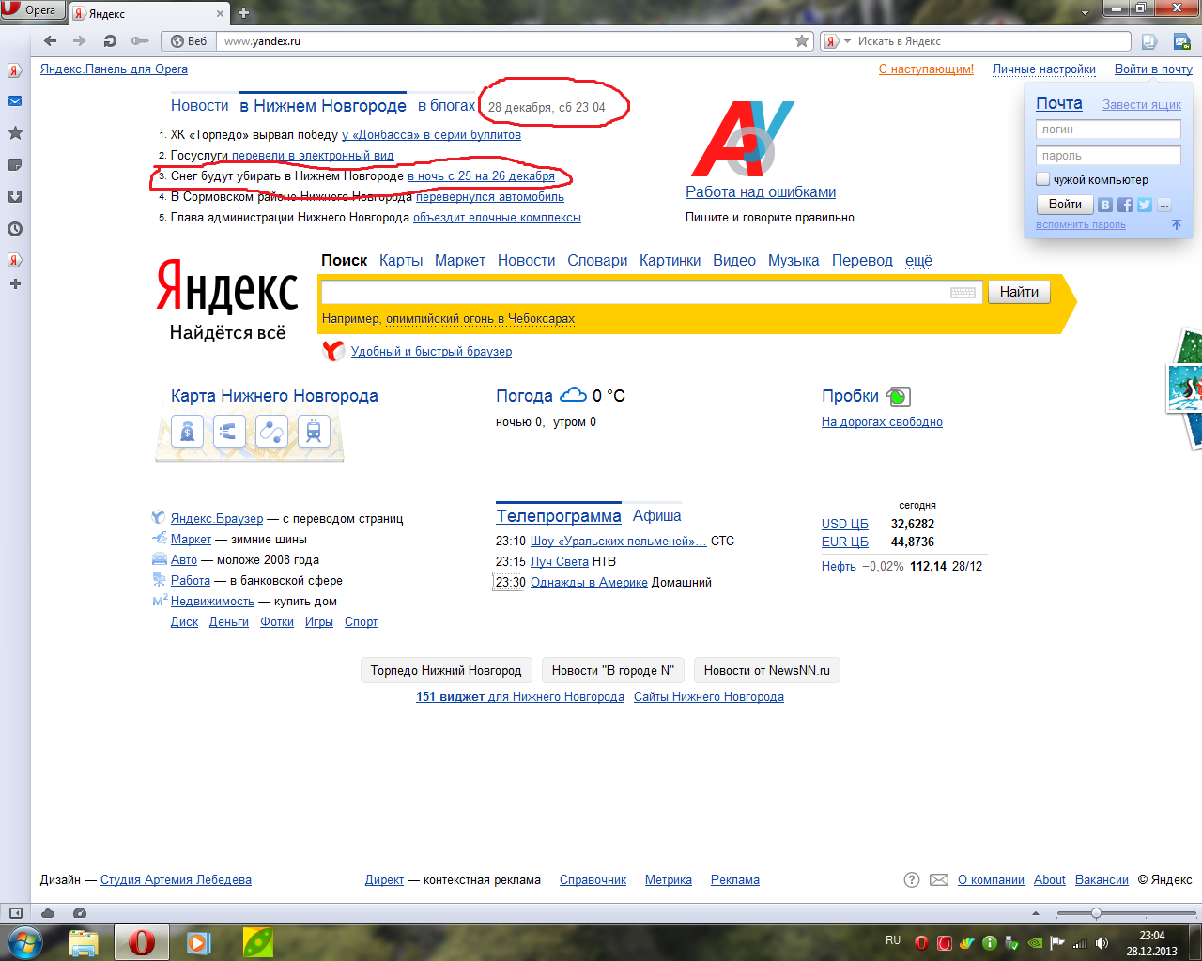The height and width of the screenshot is (961, 1202).
Task: Collapse the mail login box arrow
Action: [x=1176, y=224]
